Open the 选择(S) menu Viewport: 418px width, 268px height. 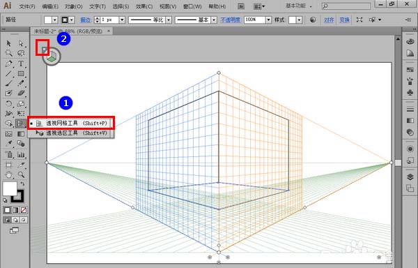pos(121,6)
